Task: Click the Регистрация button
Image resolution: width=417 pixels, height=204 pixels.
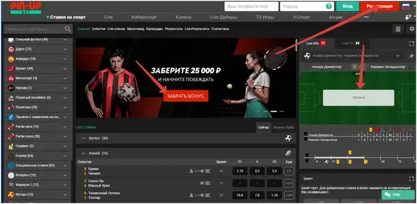Action: (x=380, y=6)
